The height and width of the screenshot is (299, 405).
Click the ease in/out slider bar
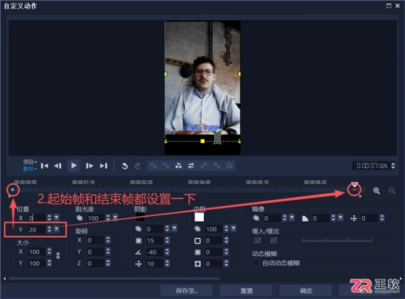pos(337,241)
